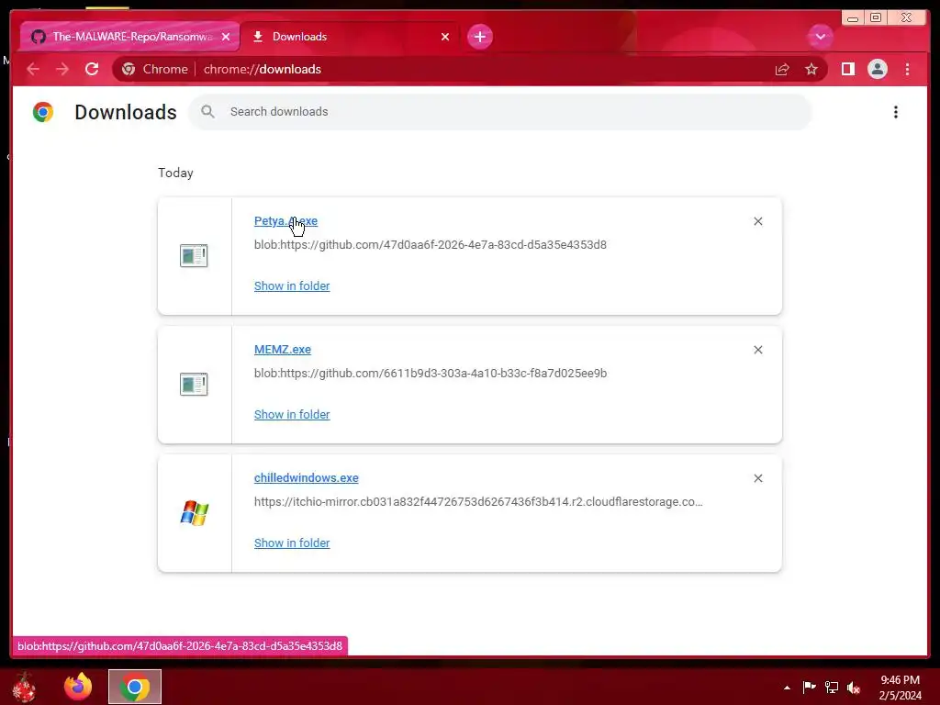The image size is (940, 705).
Task: Open the Action Center flag icon
Action: point(809,687)
